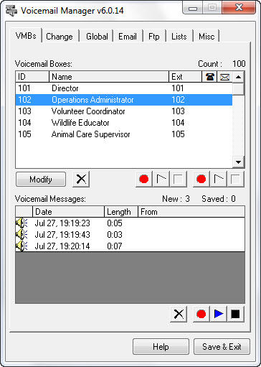Delete the selected voicemail message with bottom X button
The height and width of the screenshot is (367, 261).
pos(179,314)
